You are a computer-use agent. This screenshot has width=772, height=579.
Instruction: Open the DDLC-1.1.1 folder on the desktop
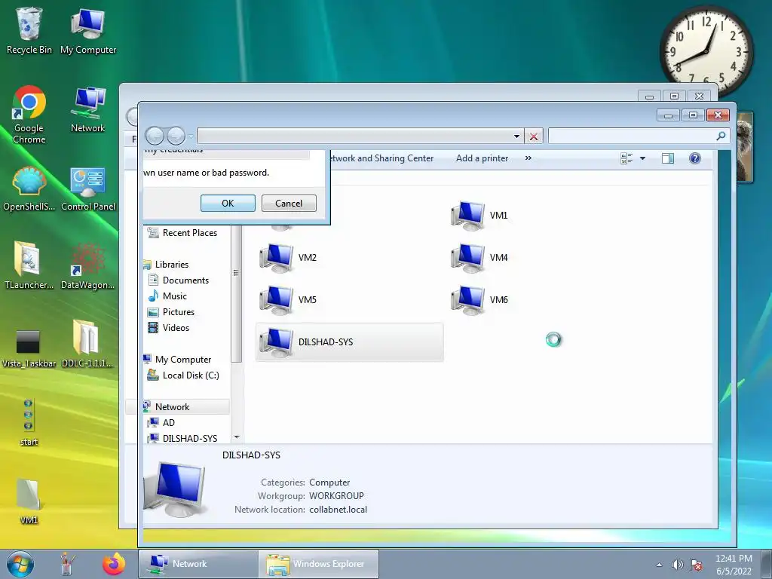[88, 344]
